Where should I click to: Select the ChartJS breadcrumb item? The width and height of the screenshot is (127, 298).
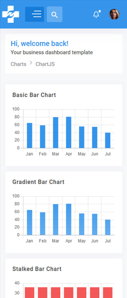[x=45, y=64]
